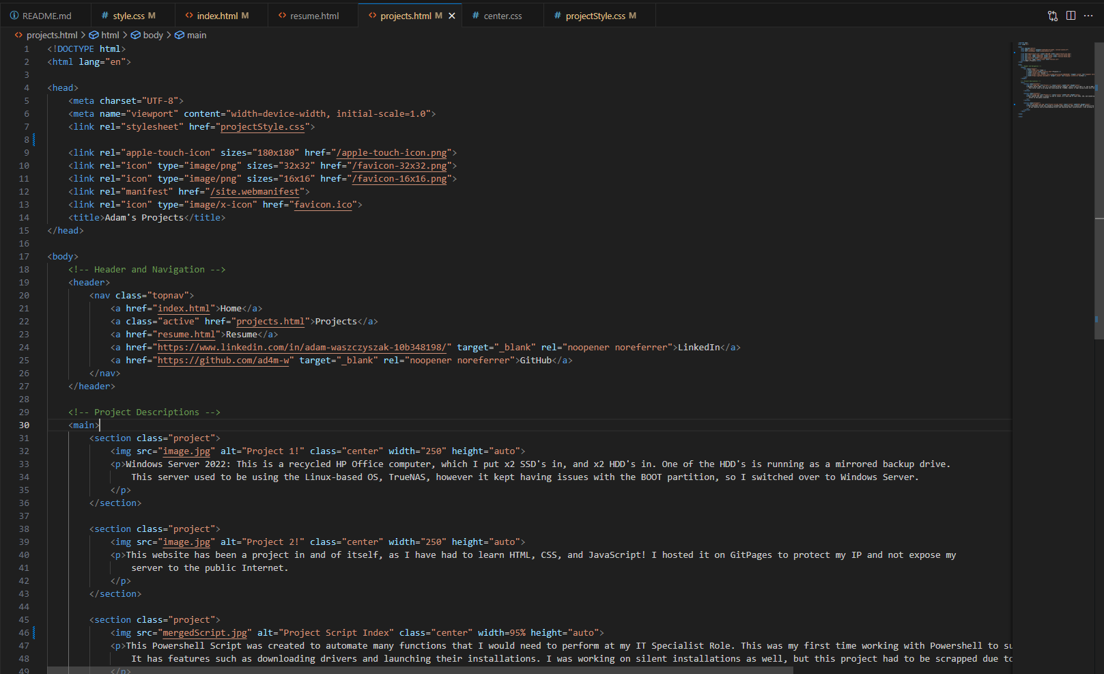
Task: Click the /favicon-32x32.png href link
Action: point(399,165)
